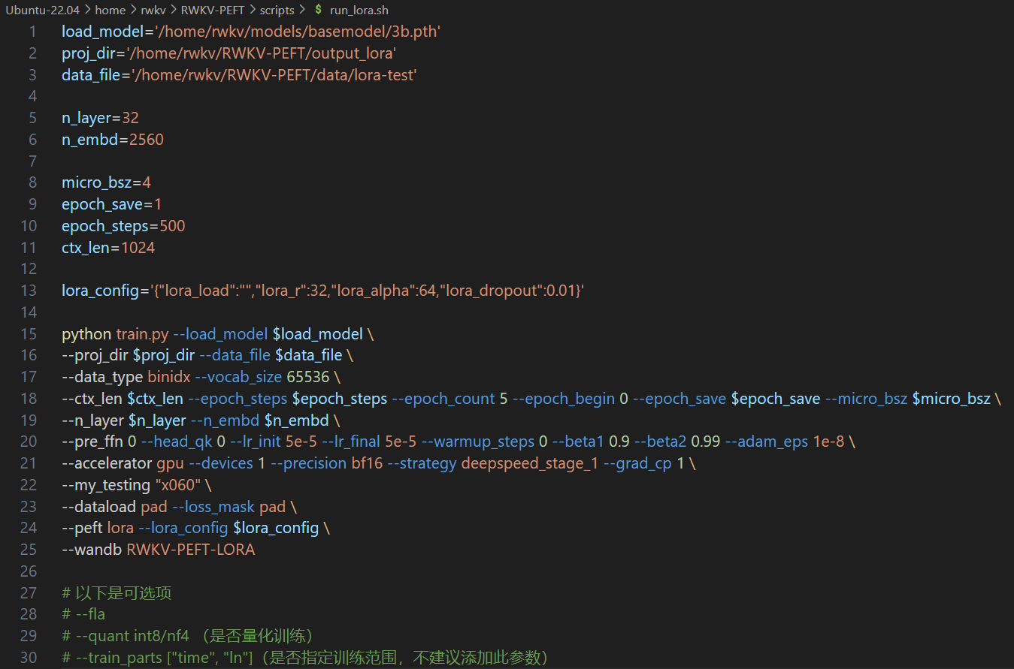Click the shell script dollar icon in breadcrumb
The image size is (1014, 669).
[318, 11]
